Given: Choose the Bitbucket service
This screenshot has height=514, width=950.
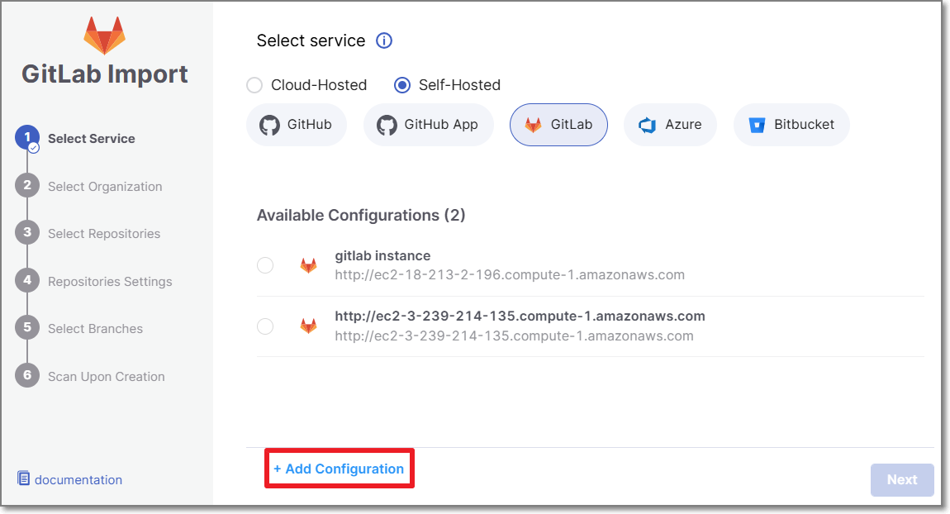Looking at the screenshot, I should 791,125.
